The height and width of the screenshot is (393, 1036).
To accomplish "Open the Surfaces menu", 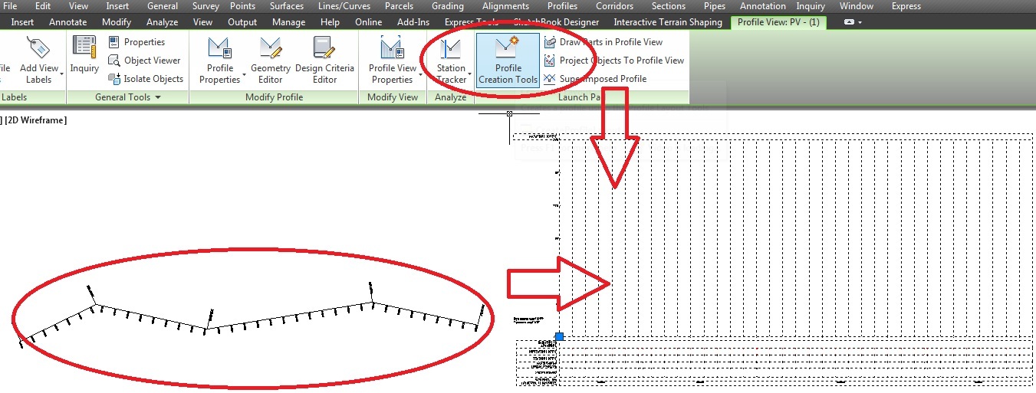I will (x=286, y=6).
